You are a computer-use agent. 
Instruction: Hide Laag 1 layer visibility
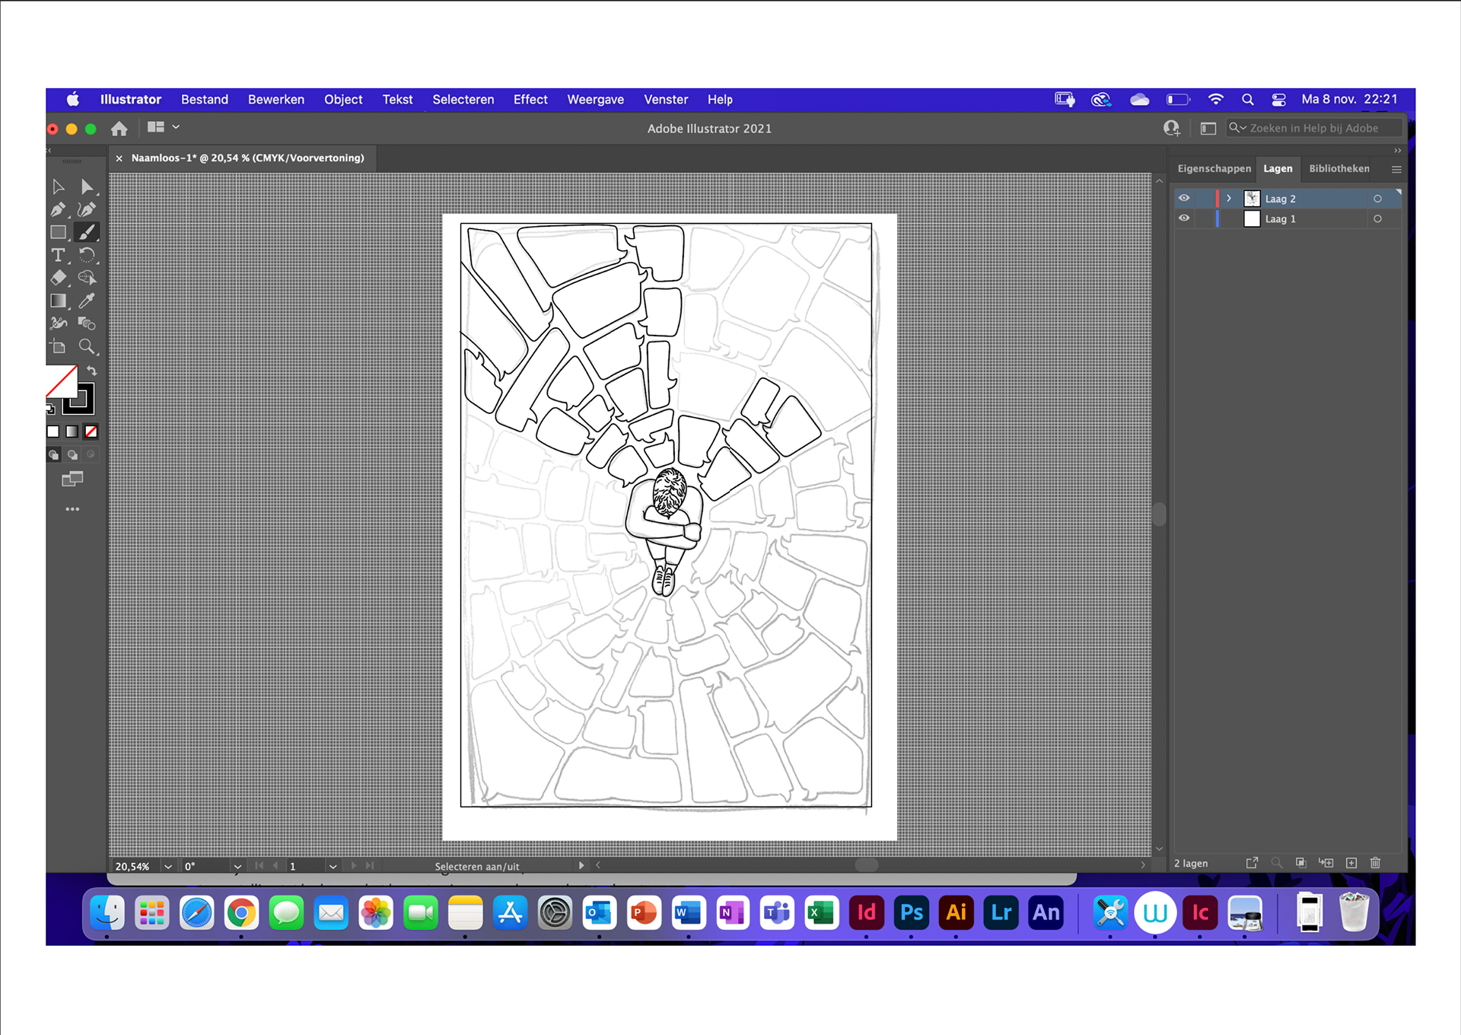[1184, 218]
